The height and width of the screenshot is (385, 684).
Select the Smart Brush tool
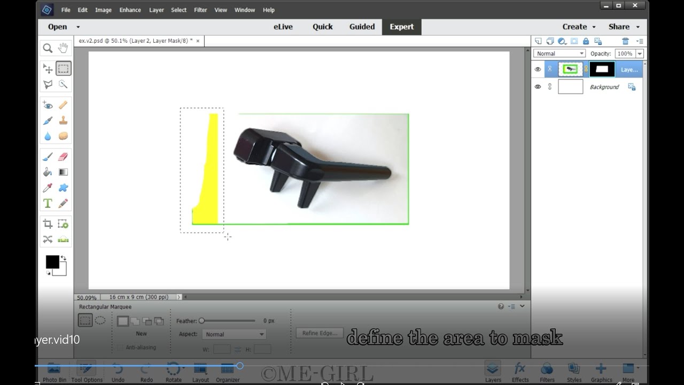pyautogui.click(x=48, y=120)
